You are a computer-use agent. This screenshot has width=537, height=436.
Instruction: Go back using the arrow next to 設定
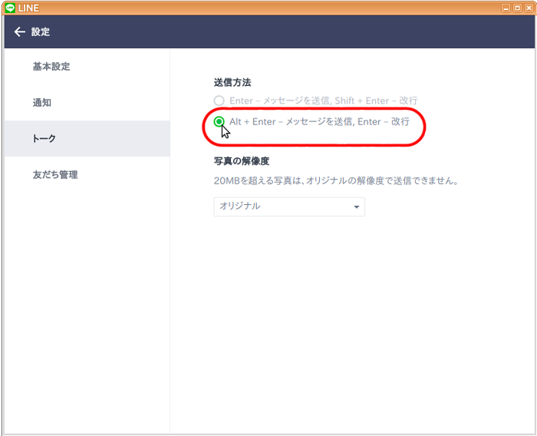(x=19, y=32)
